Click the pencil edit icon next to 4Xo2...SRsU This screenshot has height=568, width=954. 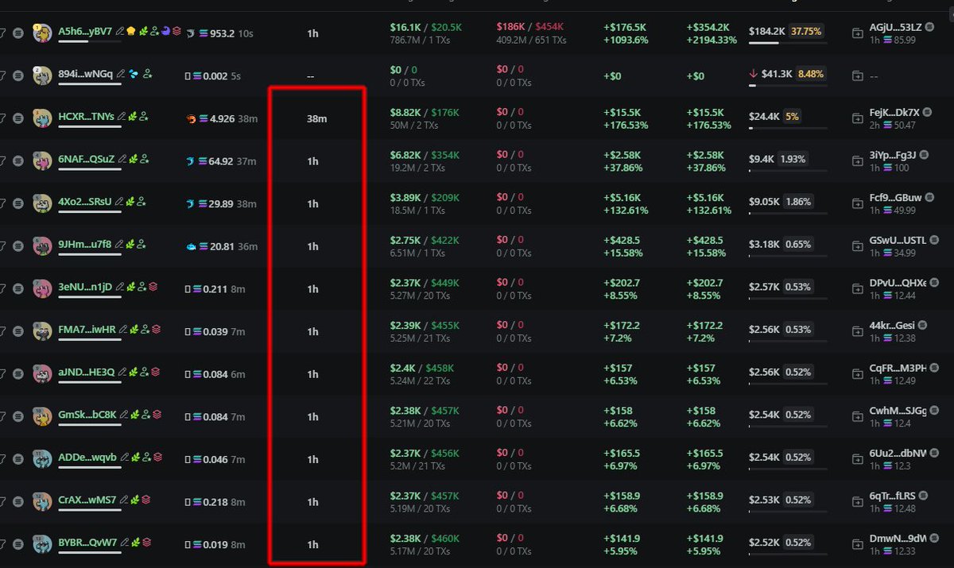click(118, 201)
